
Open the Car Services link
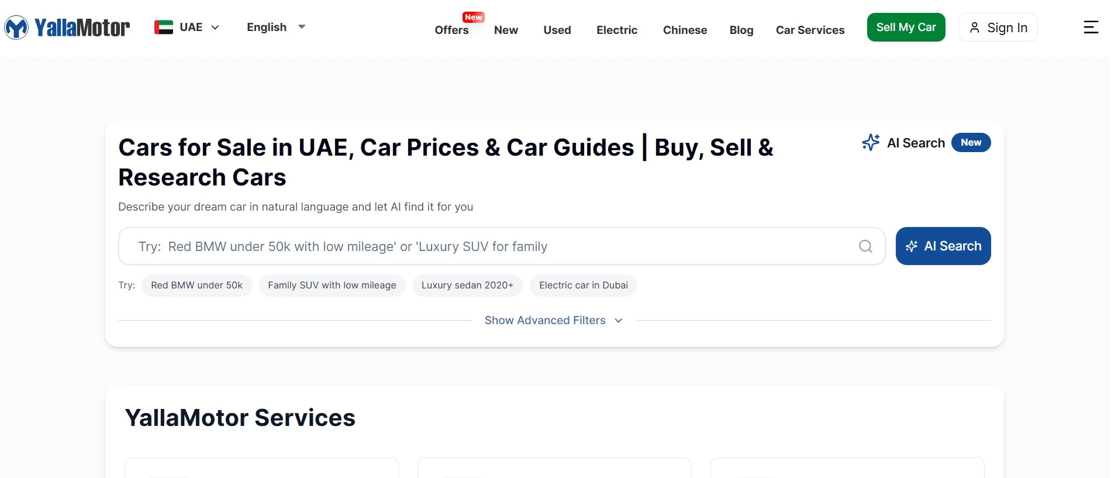click(x=810, y=30)
